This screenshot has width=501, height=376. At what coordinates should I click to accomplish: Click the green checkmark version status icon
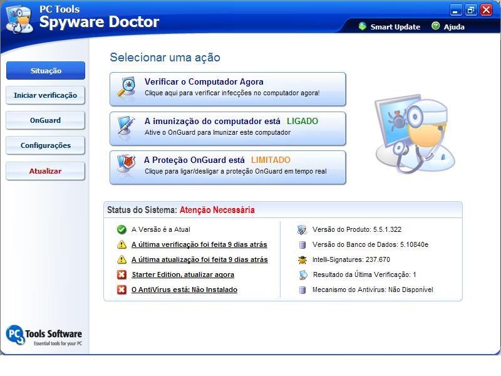121,229
